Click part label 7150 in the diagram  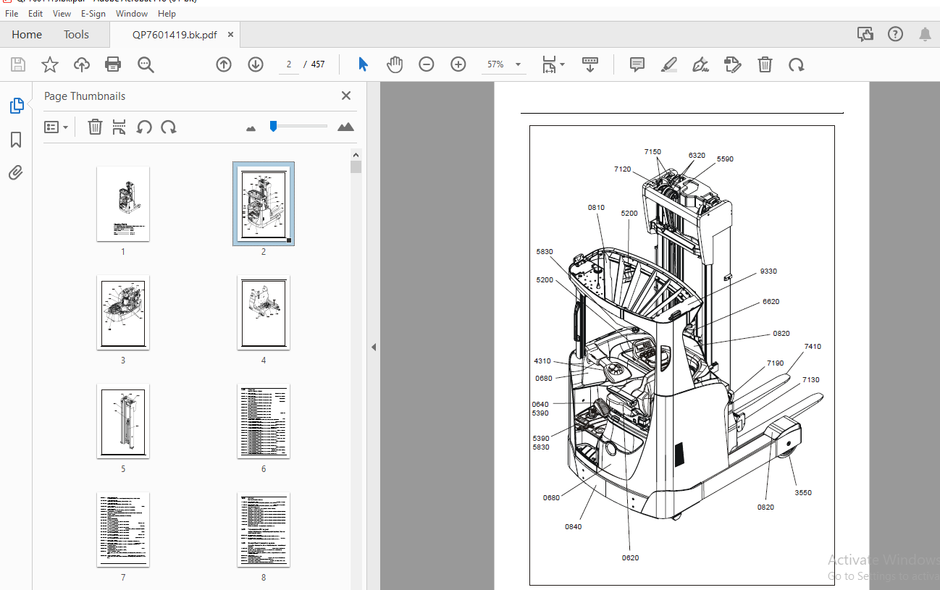click(x=652, y=152)
